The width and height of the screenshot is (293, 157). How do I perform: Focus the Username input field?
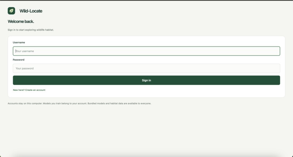146,51
